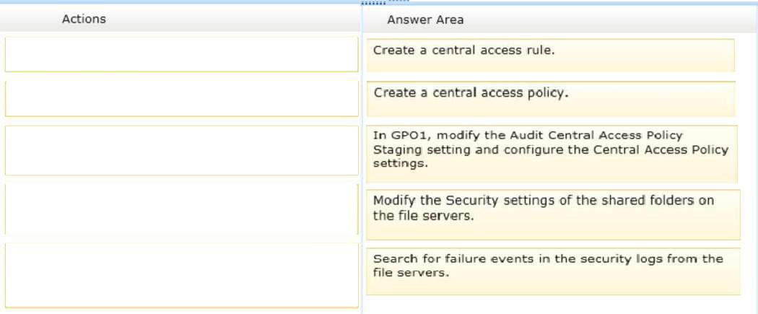Click the fourth empty slot under Actions
This screenshot has height=314, width=758.
181,209
